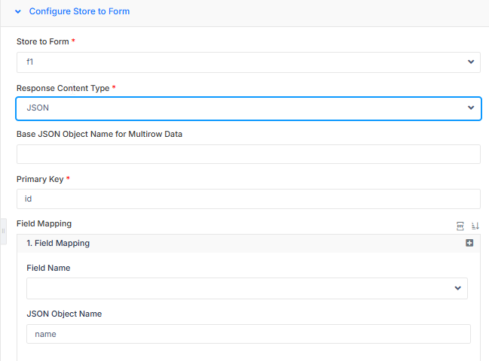Click the CSV import icon for Field Mapping

pyautogui.click(x=460, y=226)
